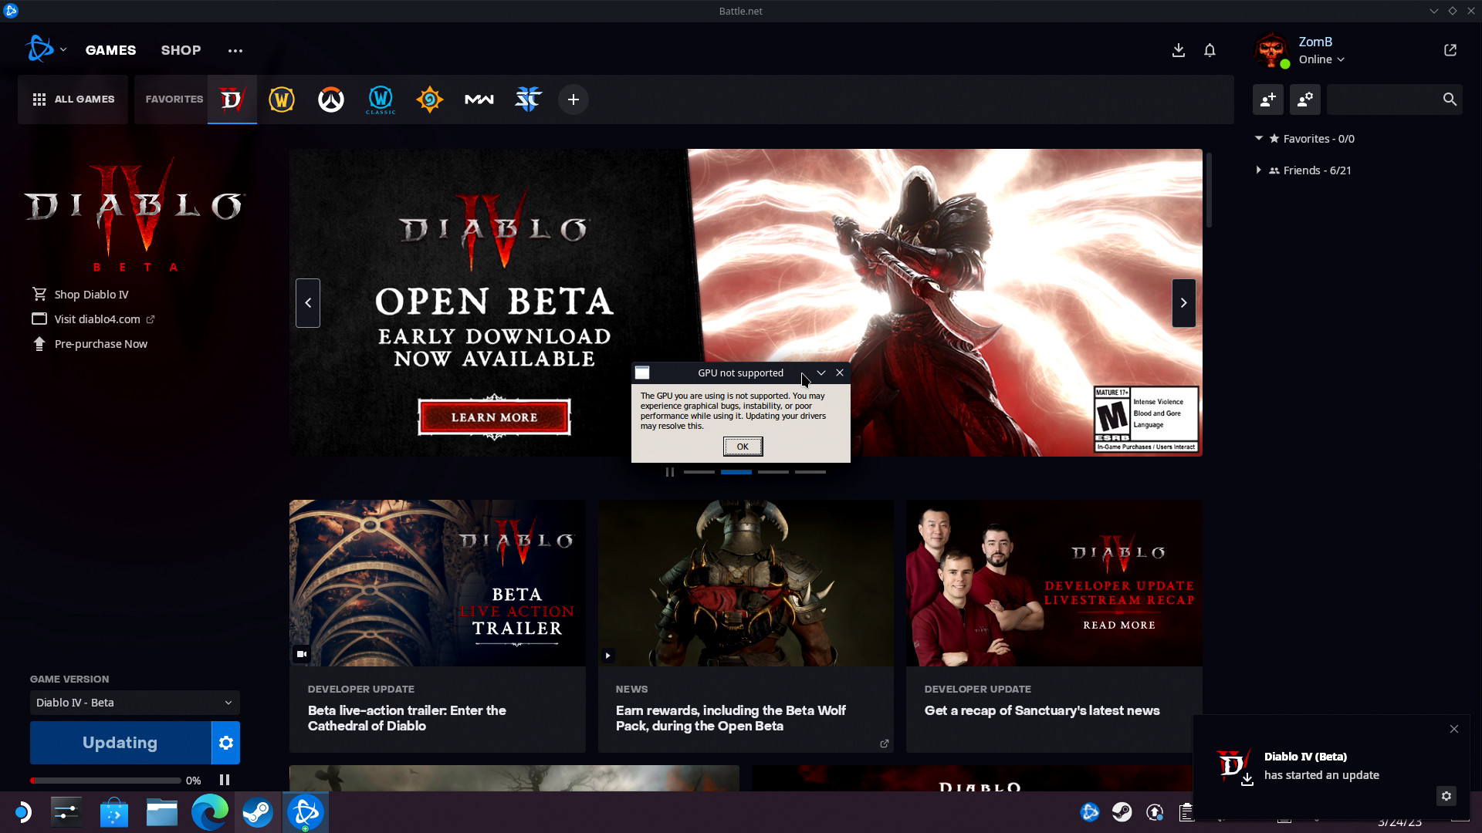Open Steam from the taskbar
The width and height of the screenshot is (1482, 833).
pyautogui.click(x=258, y=812)
